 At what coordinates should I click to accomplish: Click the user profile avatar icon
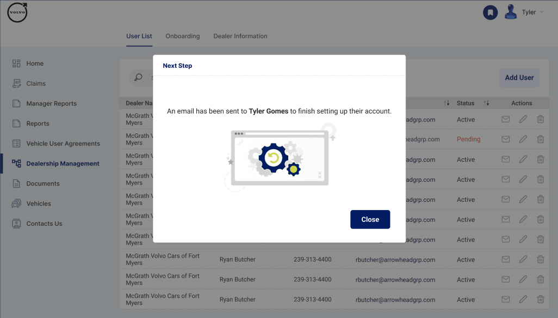(510, 12)
